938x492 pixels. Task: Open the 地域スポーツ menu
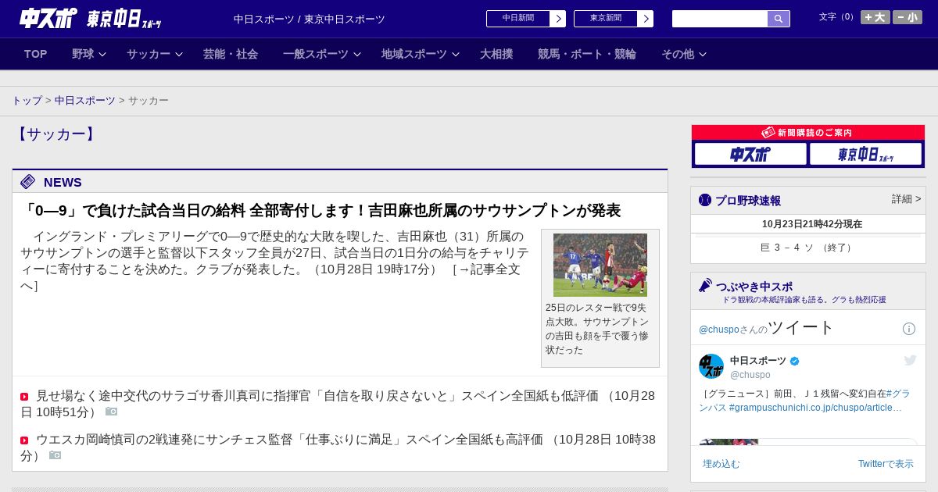[x=414, y=54]
